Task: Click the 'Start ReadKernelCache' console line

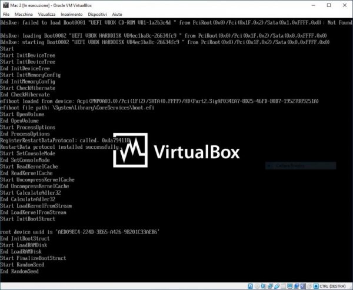Action: click(x=29, y=166)
